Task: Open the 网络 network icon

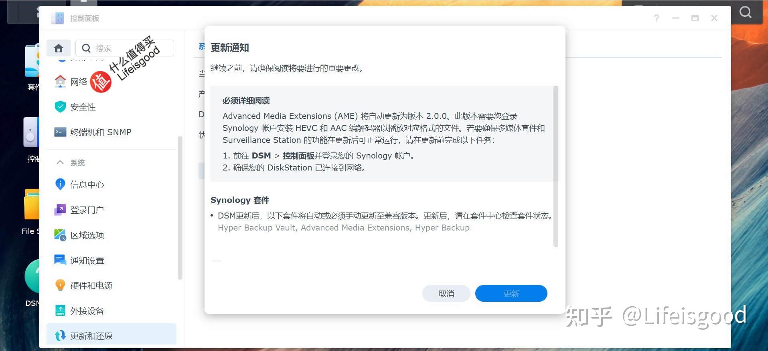Action: pos(60,81)
